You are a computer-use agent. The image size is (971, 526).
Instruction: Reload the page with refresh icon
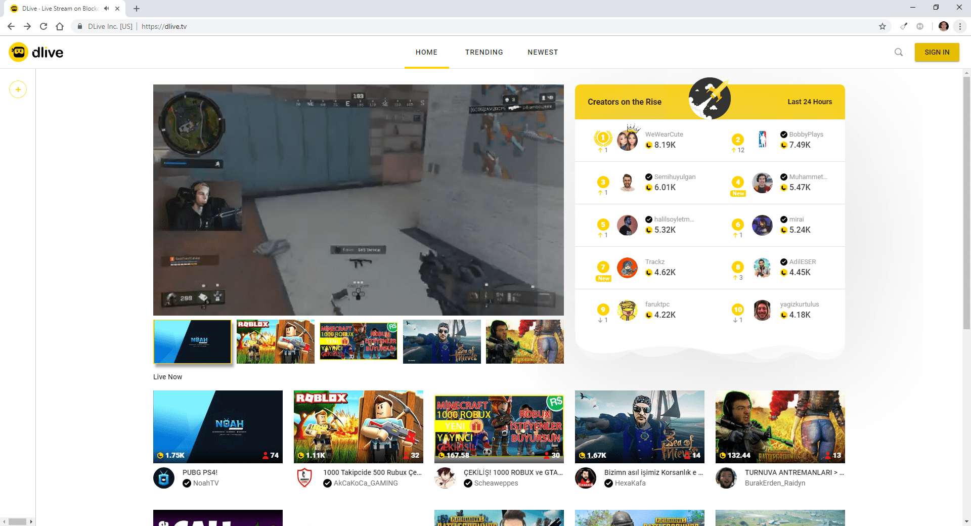pos(43,26)
